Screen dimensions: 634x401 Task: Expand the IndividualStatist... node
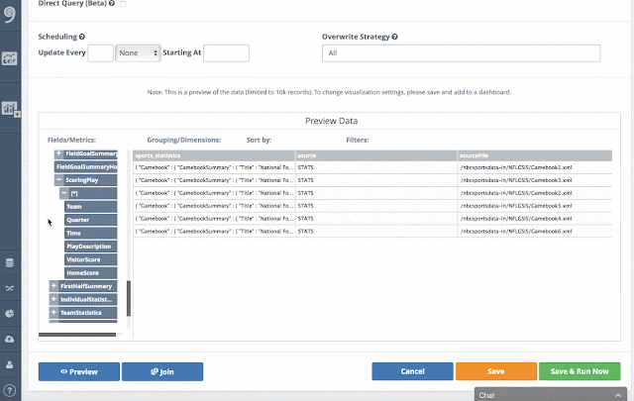tap(53, 300)
